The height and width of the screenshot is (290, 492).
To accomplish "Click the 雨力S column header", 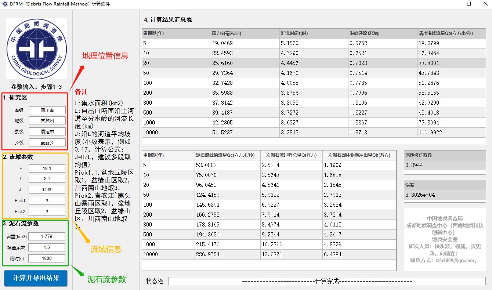I will coord(245,33).
